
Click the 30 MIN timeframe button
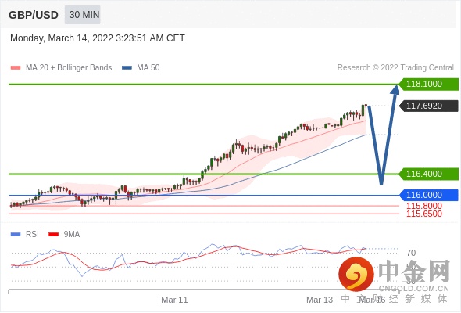pos(83,15)
